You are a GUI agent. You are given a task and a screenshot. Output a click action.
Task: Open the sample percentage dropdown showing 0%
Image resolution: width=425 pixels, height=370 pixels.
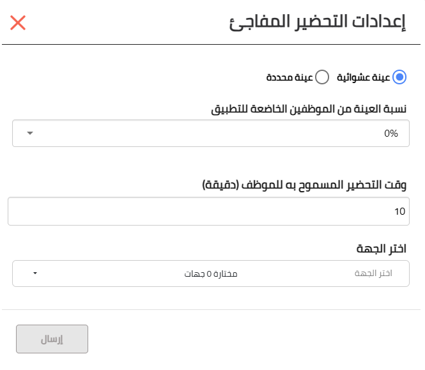pyautogui.click(x=211, y=134)
